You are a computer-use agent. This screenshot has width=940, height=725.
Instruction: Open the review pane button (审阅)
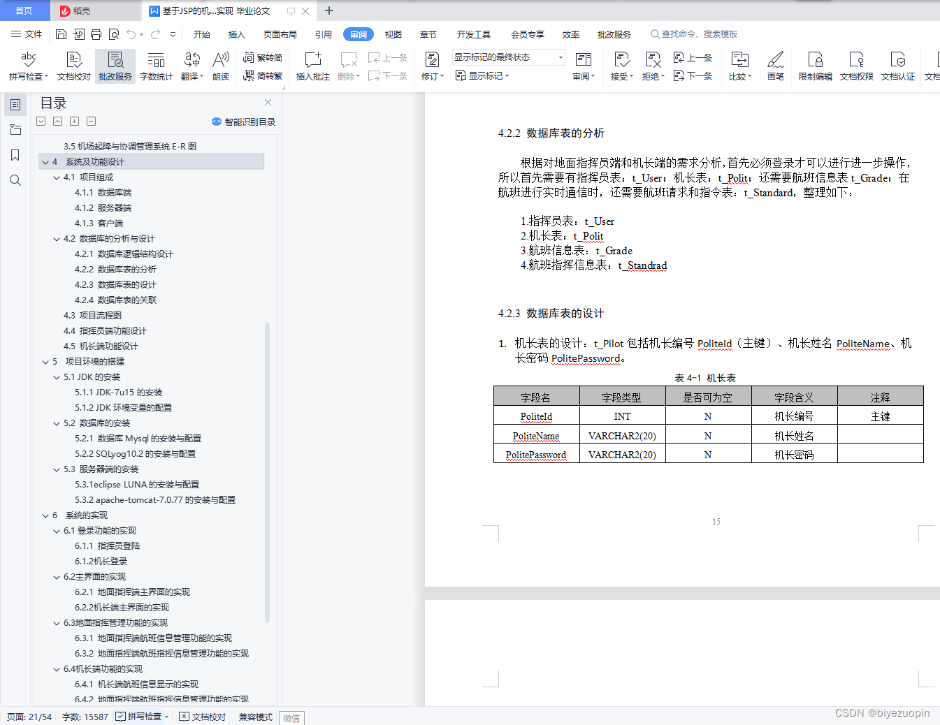tap(584, 66)
